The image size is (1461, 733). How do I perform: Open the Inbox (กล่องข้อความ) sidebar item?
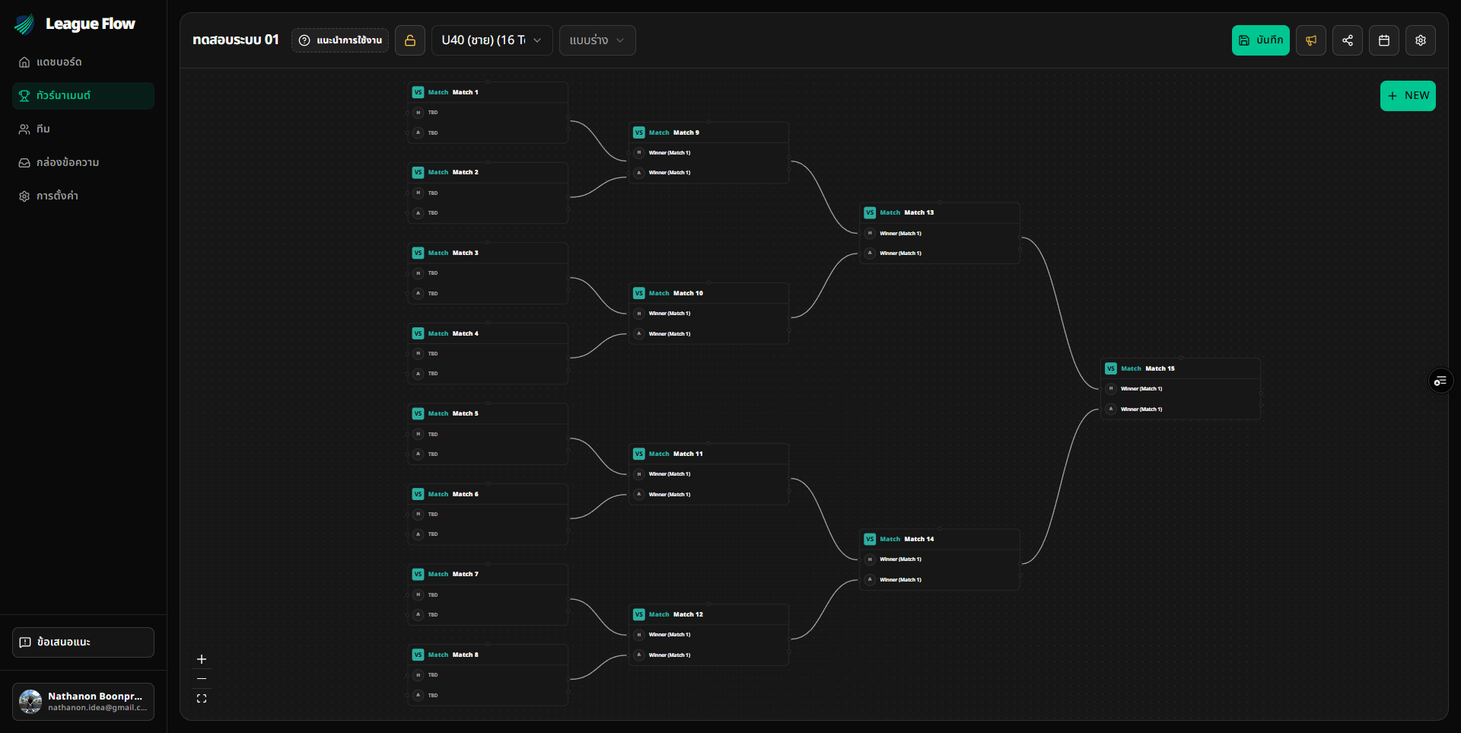83,162
